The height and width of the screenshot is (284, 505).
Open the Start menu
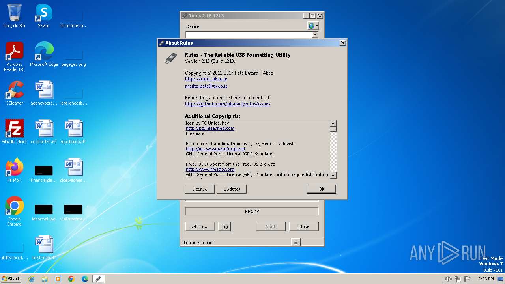pyautogui.click(x=11, y=279)
